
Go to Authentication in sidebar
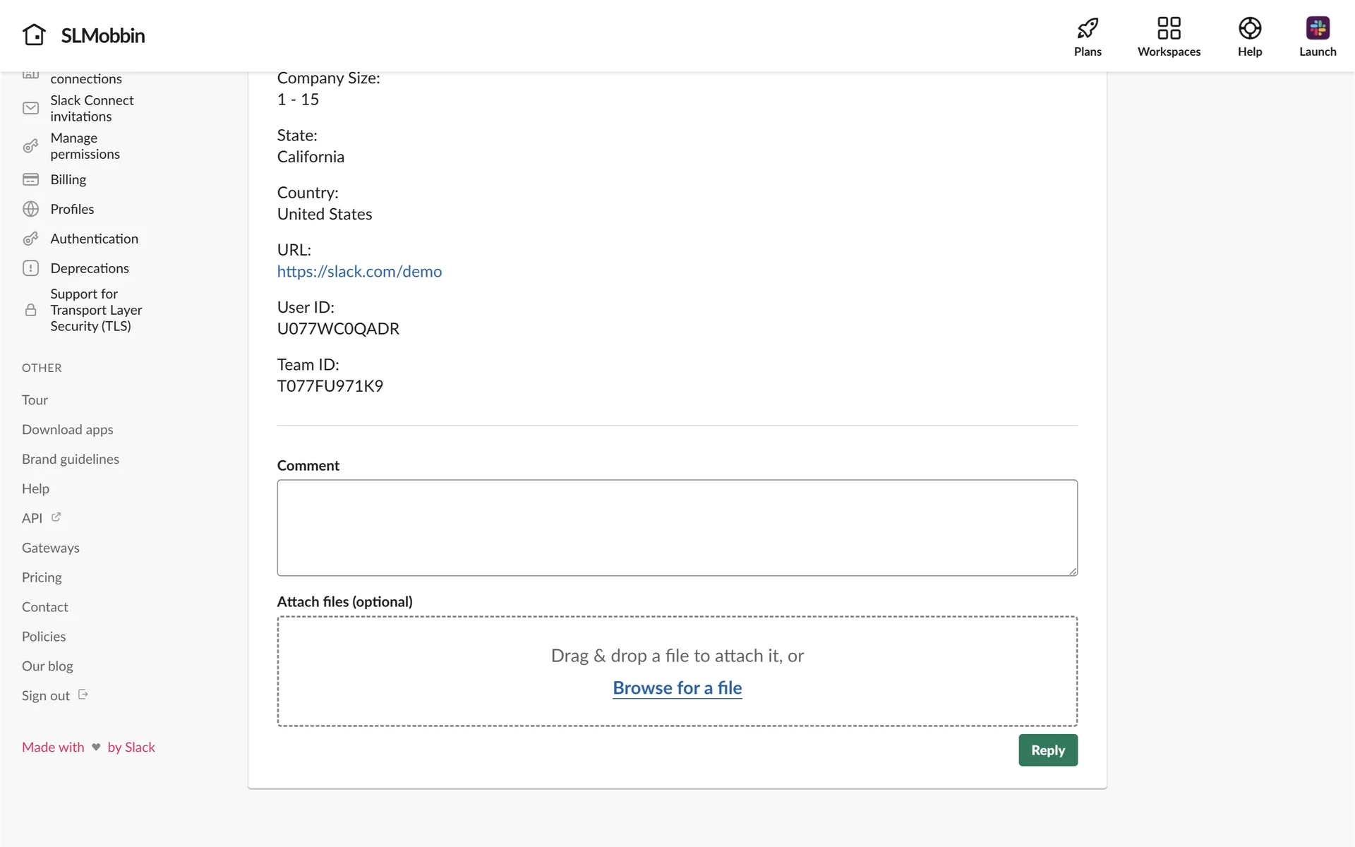point(94,239)
